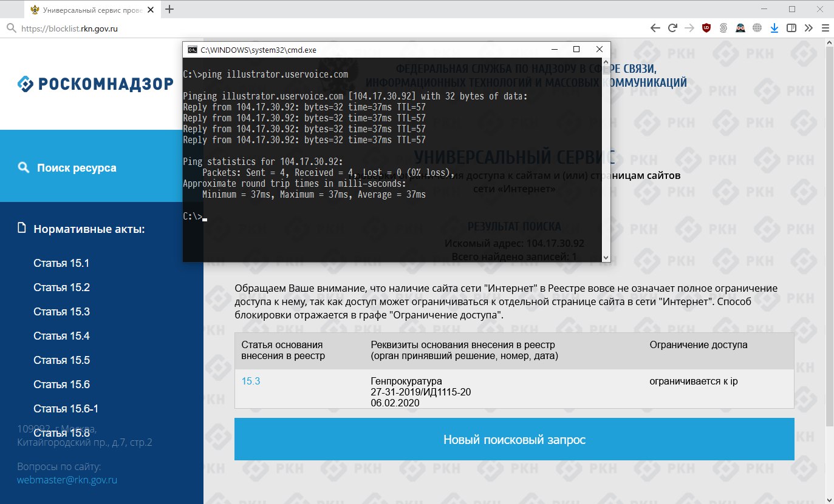Click the 'Китайгородский пр., д.7, стр.2' address text

pyautogui.click(x=84, y=442)
